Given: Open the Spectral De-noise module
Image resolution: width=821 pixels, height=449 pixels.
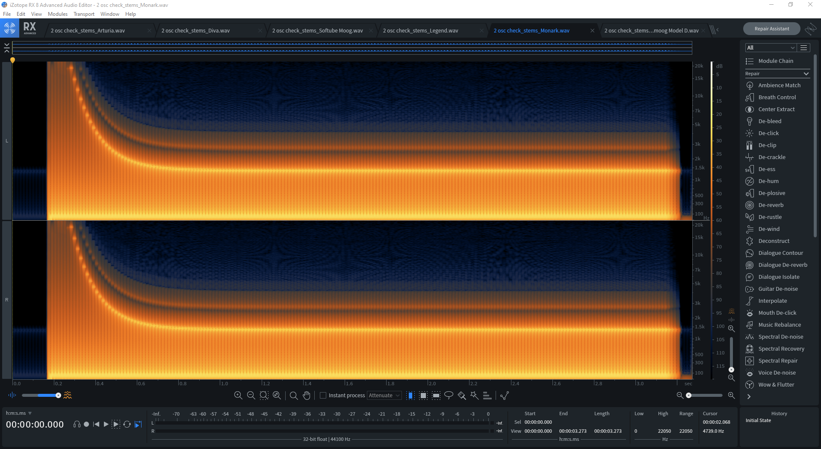Looking at the screenshot, I should [x=774, y=337].
